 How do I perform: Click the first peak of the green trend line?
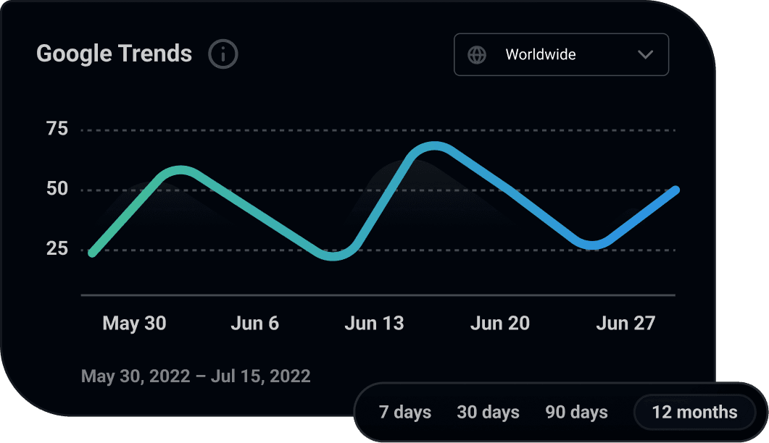click(x=181, y=170)
